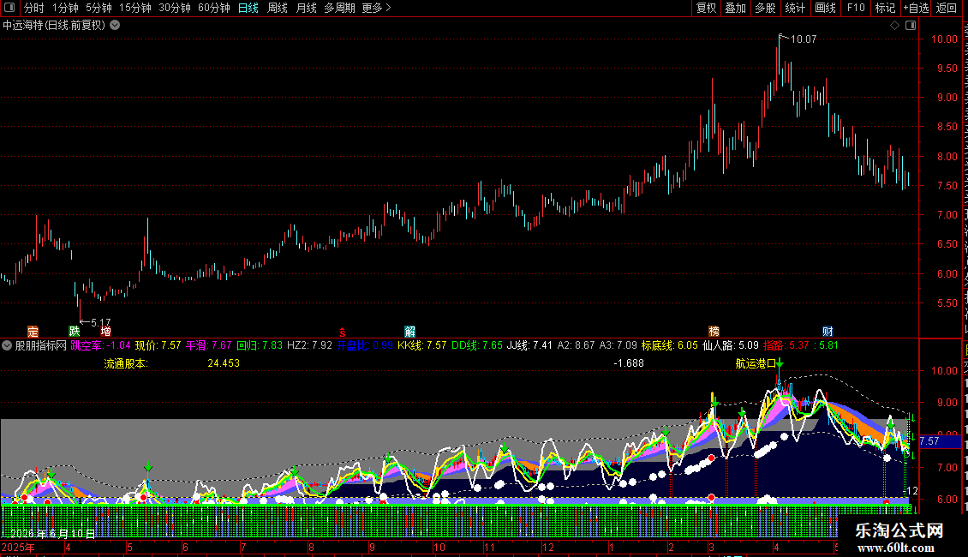Add stock with +自选 button
The height and width of the screenshot is (557, 968).
pyautogui.click(x=916, y=8)
